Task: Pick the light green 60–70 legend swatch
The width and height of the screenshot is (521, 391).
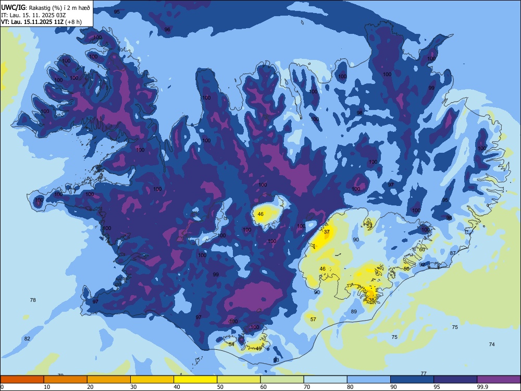Action: (x=282, y=380)
